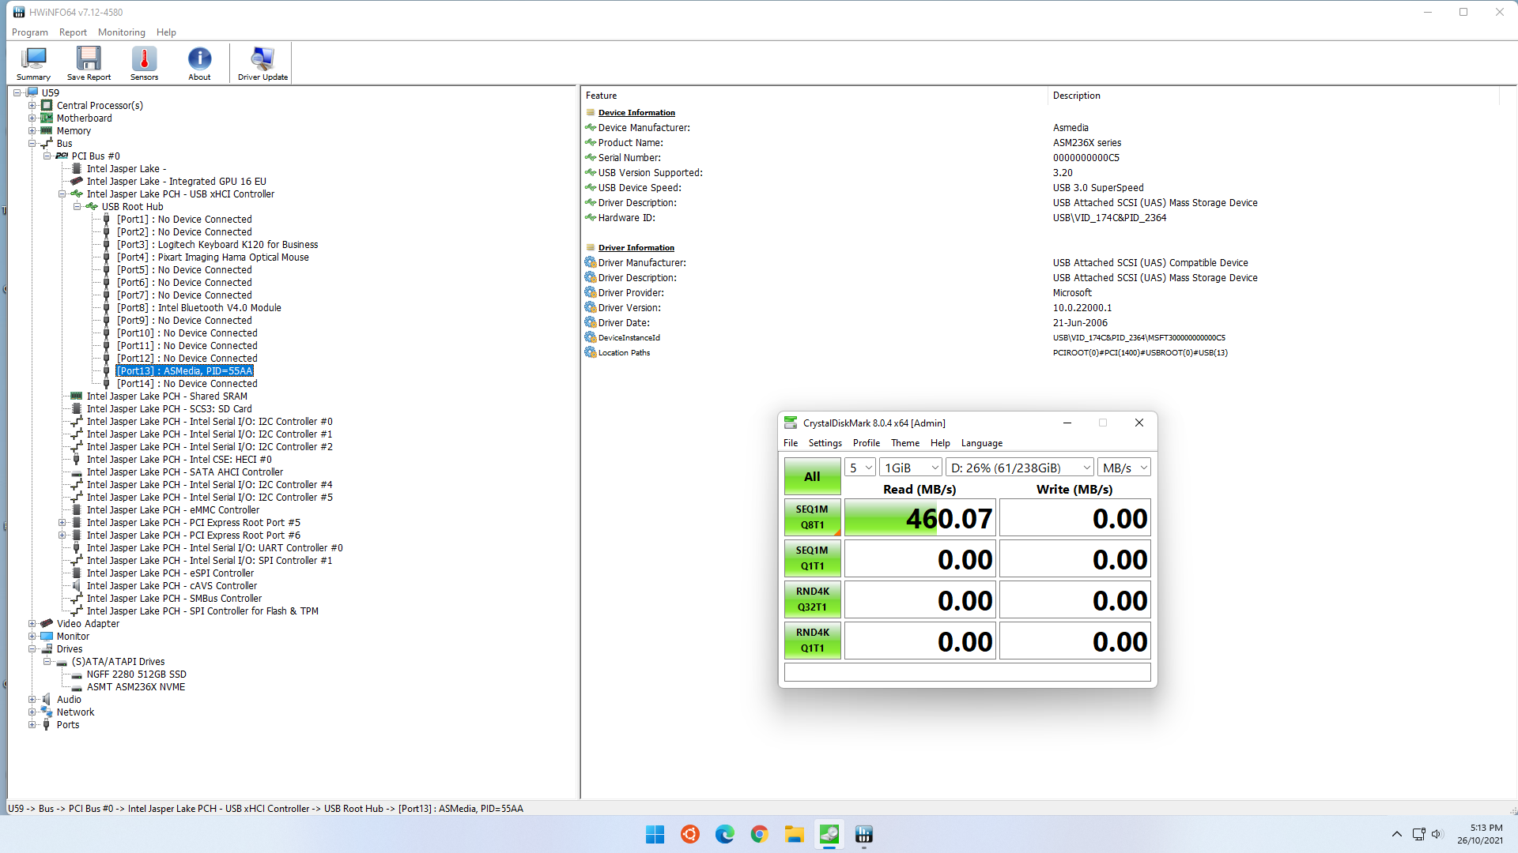Open CrystalDiskMark Profile menu
Screen dimensions: 1518x853
click(866, 443)
